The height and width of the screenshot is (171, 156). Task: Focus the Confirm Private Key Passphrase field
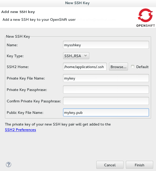pyautogui.click(x=106, y=101)
